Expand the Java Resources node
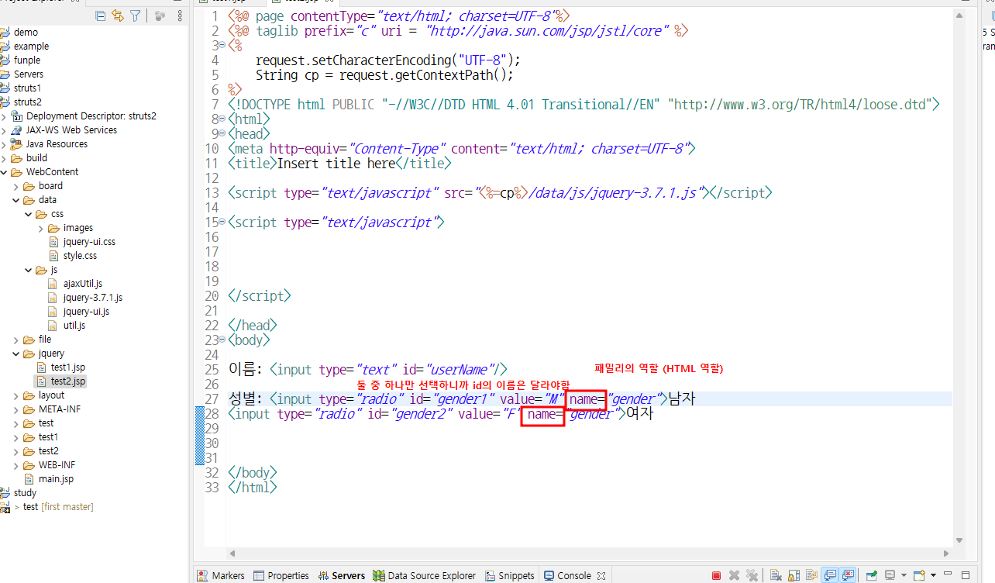995x583 pixels. [x=4, y=144]
